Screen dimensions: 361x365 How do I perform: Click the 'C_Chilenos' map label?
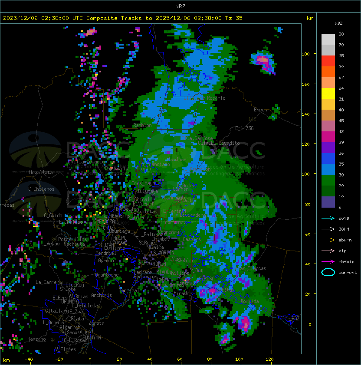coord(41,189)
